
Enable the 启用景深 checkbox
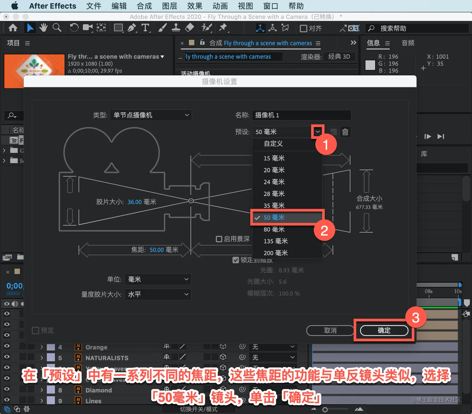click(x=219, y=239)
